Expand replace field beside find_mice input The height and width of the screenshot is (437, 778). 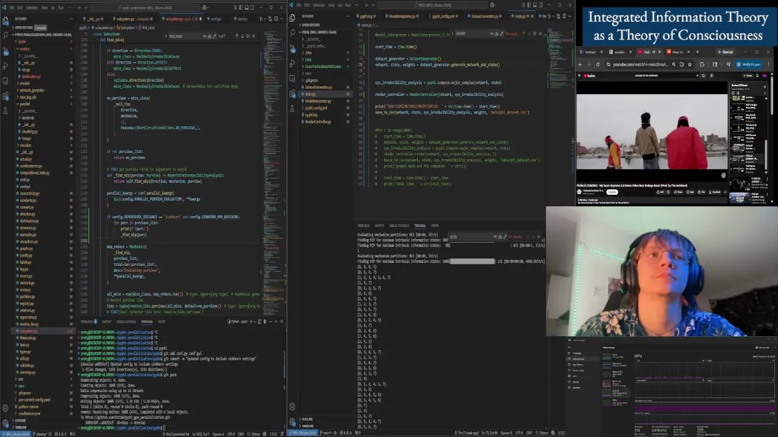click(x=166, y=36)
